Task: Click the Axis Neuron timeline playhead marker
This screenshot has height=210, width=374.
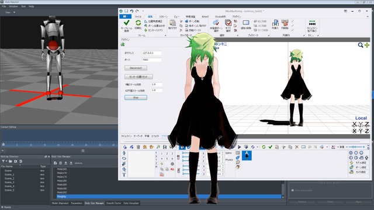Action: pos(4,144)
